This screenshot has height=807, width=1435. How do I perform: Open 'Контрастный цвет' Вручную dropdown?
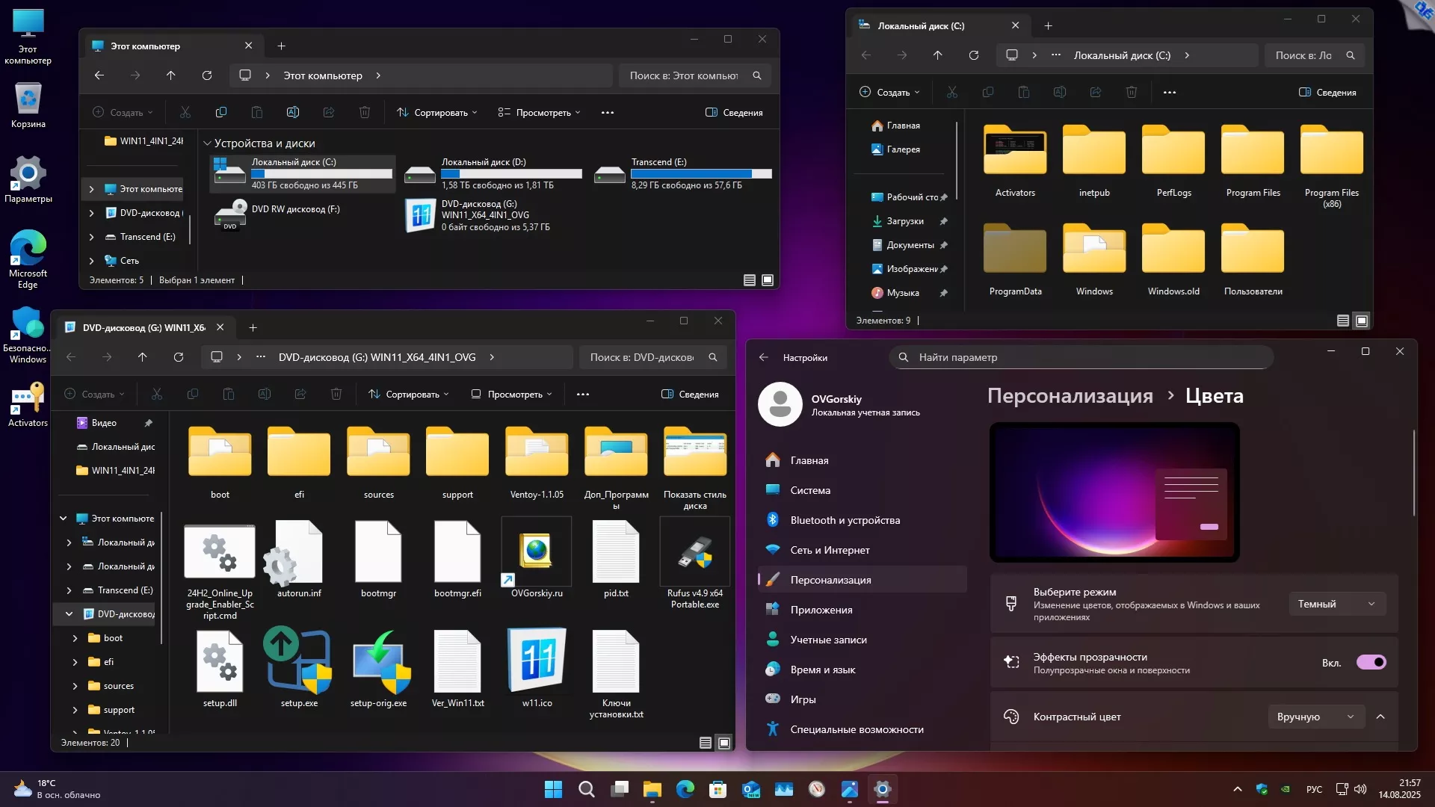1315,717
